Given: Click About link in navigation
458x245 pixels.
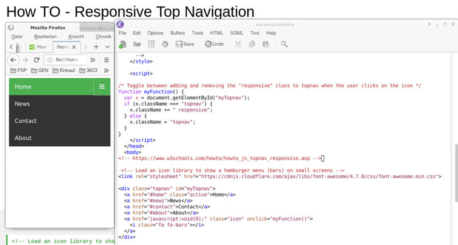Looking at the screenshot, I should click(60, 138).
